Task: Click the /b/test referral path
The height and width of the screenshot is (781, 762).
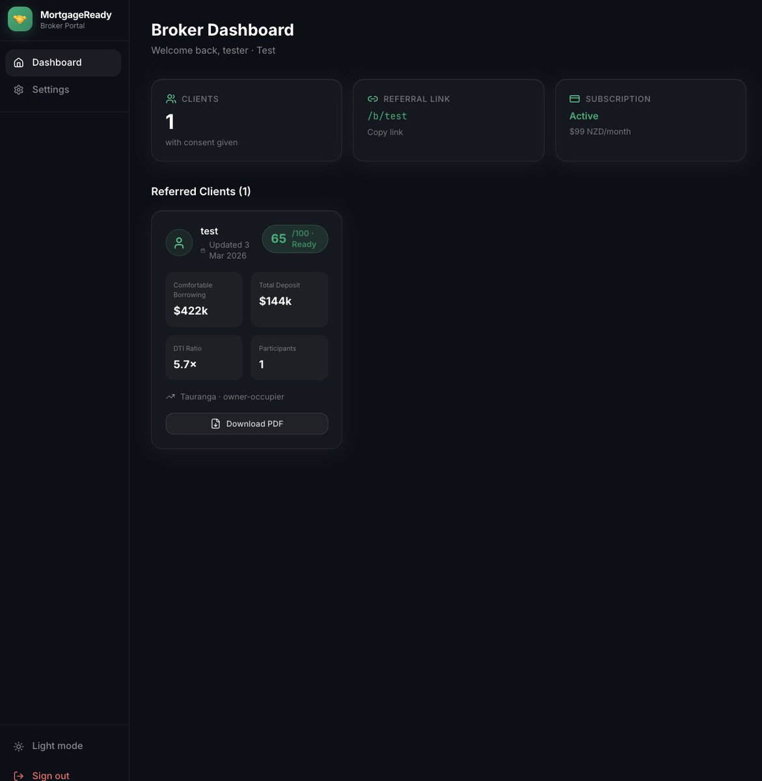Action: (387, 116)
